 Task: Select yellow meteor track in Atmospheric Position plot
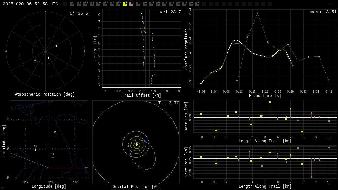(x=57, y=46)
